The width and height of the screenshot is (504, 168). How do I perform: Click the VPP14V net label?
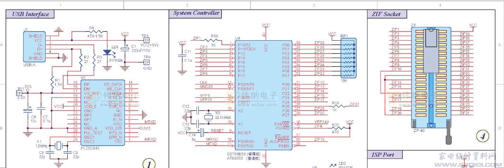(321, 121)
